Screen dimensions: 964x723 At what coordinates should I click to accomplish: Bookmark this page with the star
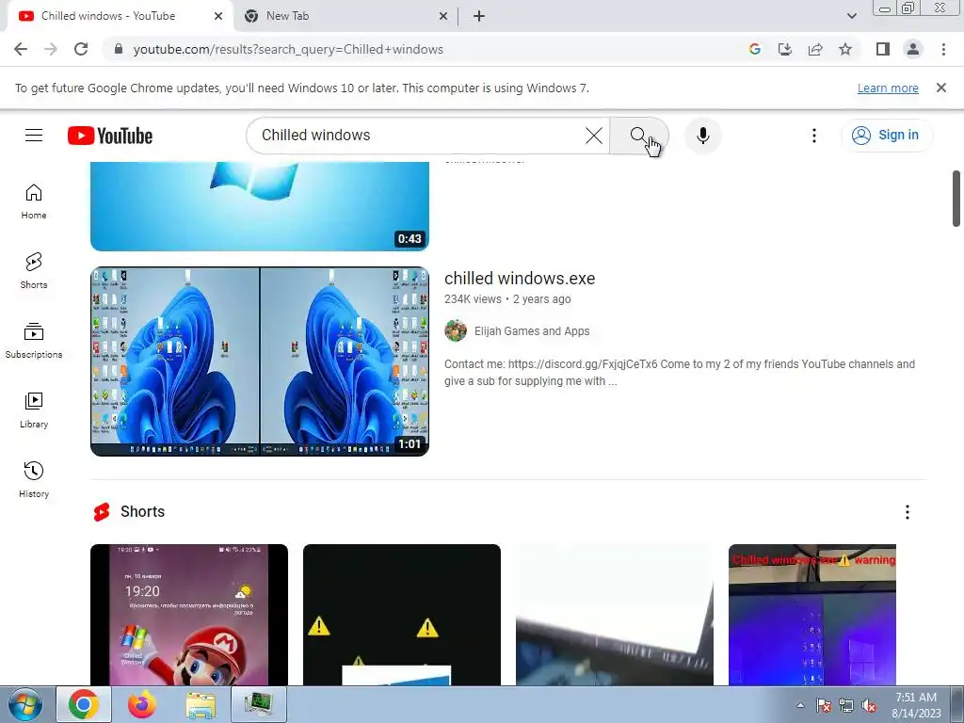(845, 49)
